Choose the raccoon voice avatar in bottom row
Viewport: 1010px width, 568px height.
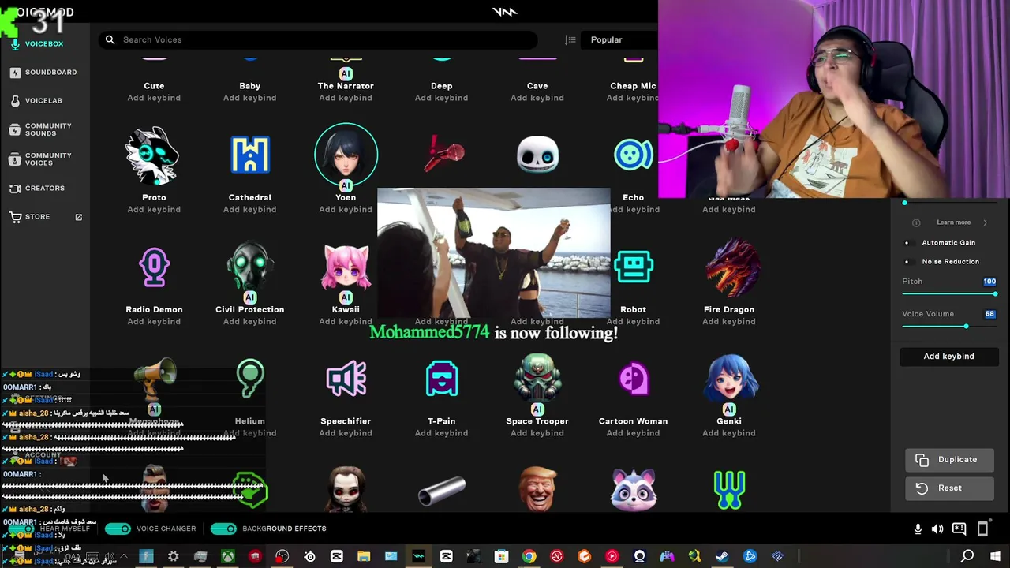[x=633, y=489]
